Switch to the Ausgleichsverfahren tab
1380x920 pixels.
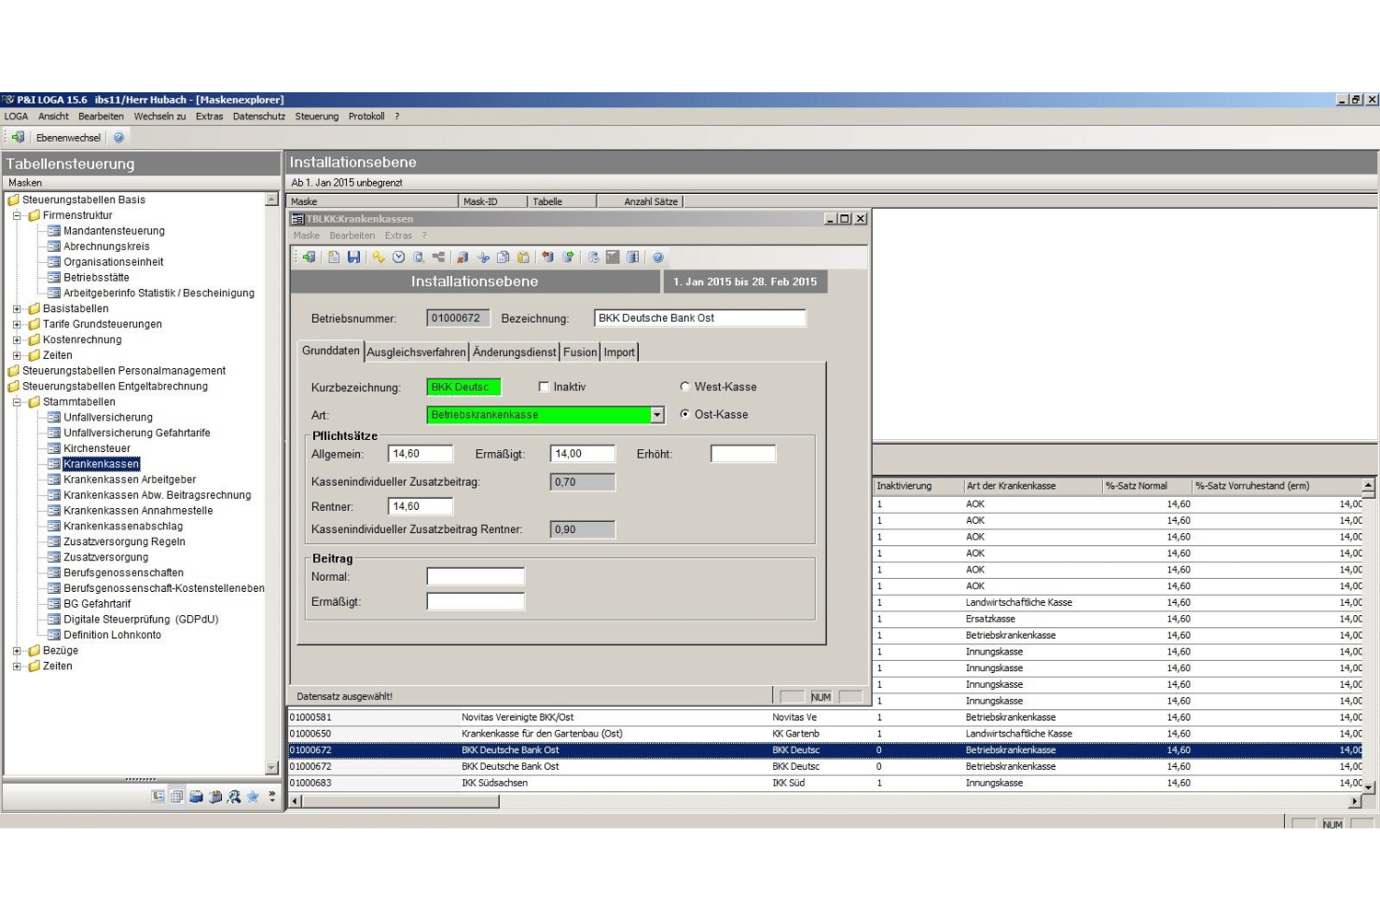point(416,352)
